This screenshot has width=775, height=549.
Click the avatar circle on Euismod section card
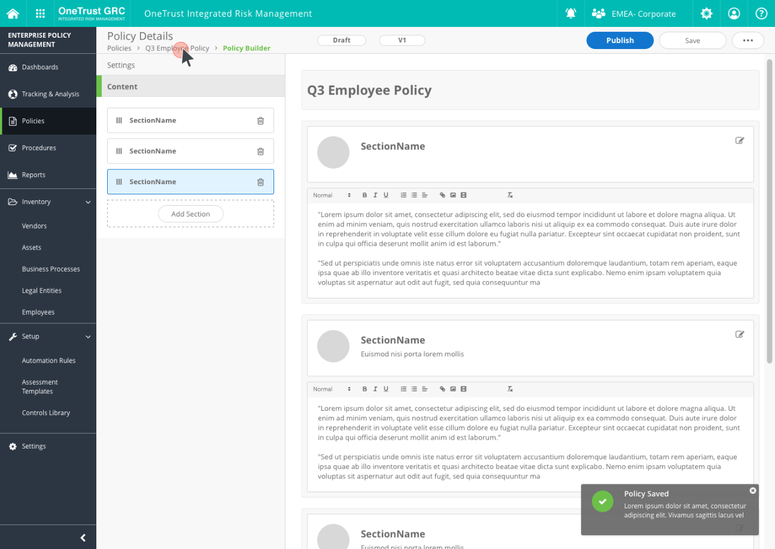[333, 346]
